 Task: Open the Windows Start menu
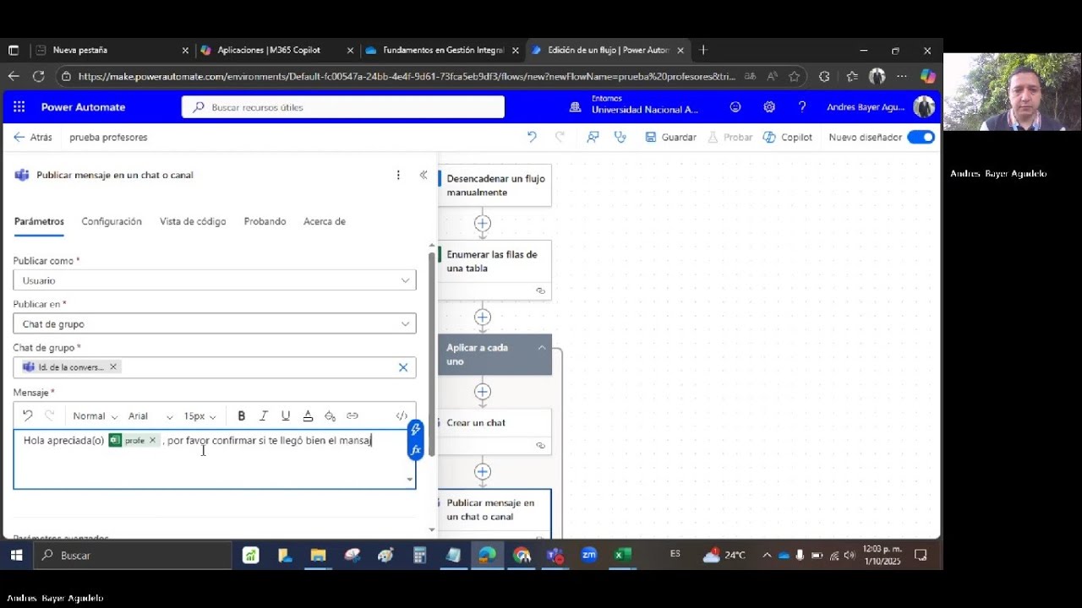pyautogui.click(x=16, y=555)
